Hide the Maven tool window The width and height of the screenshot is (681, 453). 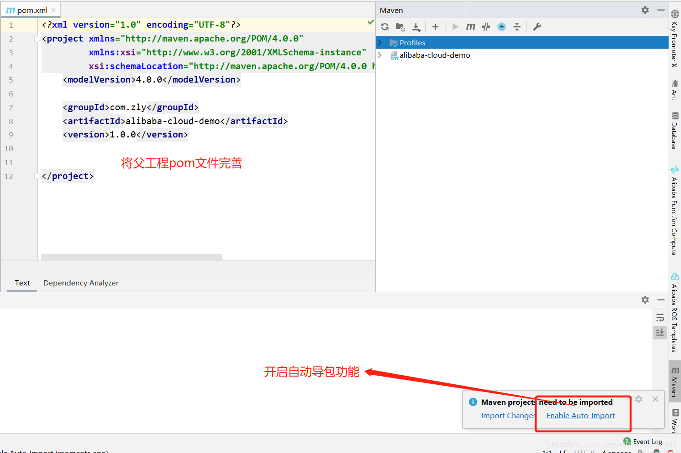[x=661, y=10]
